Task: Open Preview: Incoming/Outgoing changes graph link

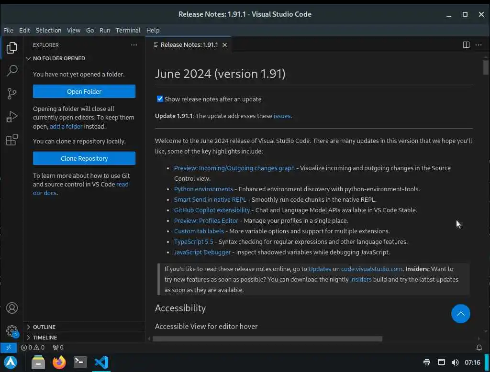Action: [x=234, y=168]
